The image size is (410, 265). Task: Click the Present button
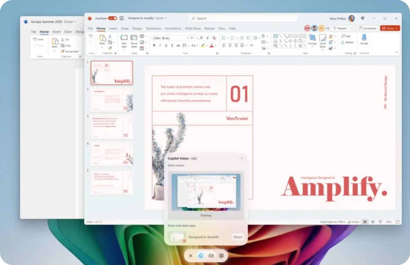(340, 28)
